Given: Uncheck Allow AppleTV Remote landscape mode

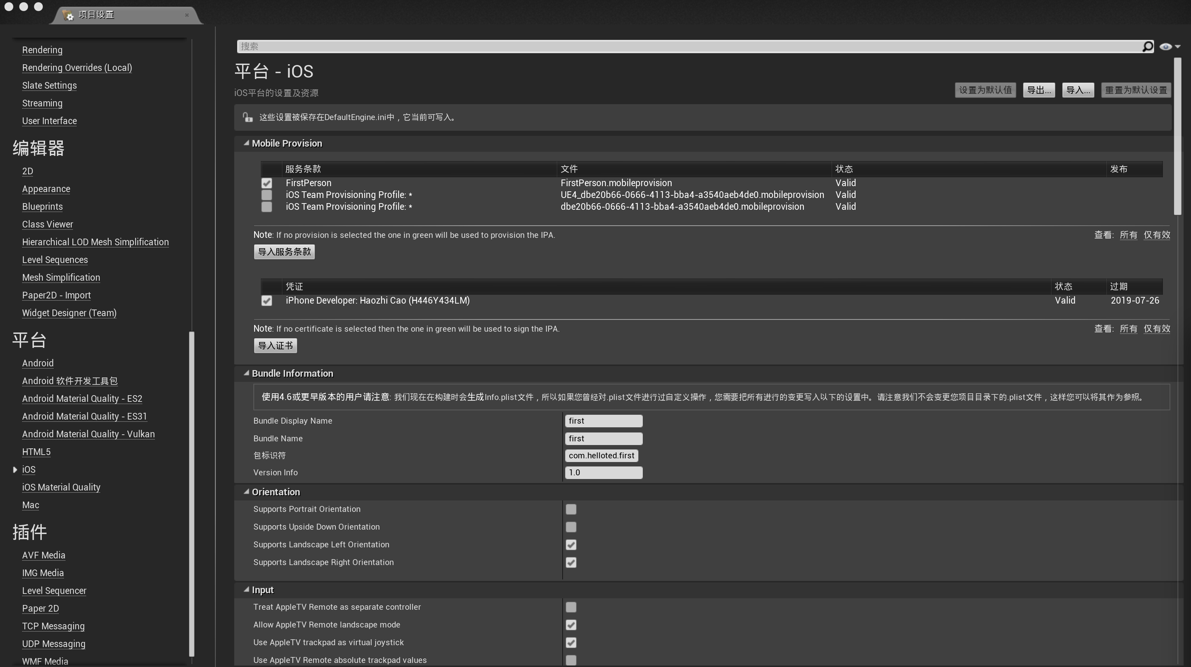Looking at the screenshot, I should [571, 625].
